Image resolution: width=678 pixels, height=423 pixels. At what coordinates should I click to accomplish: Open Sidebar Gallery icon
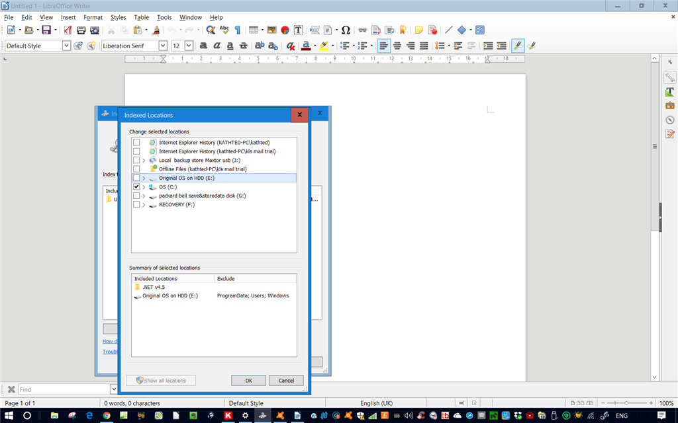pos(670,106)
